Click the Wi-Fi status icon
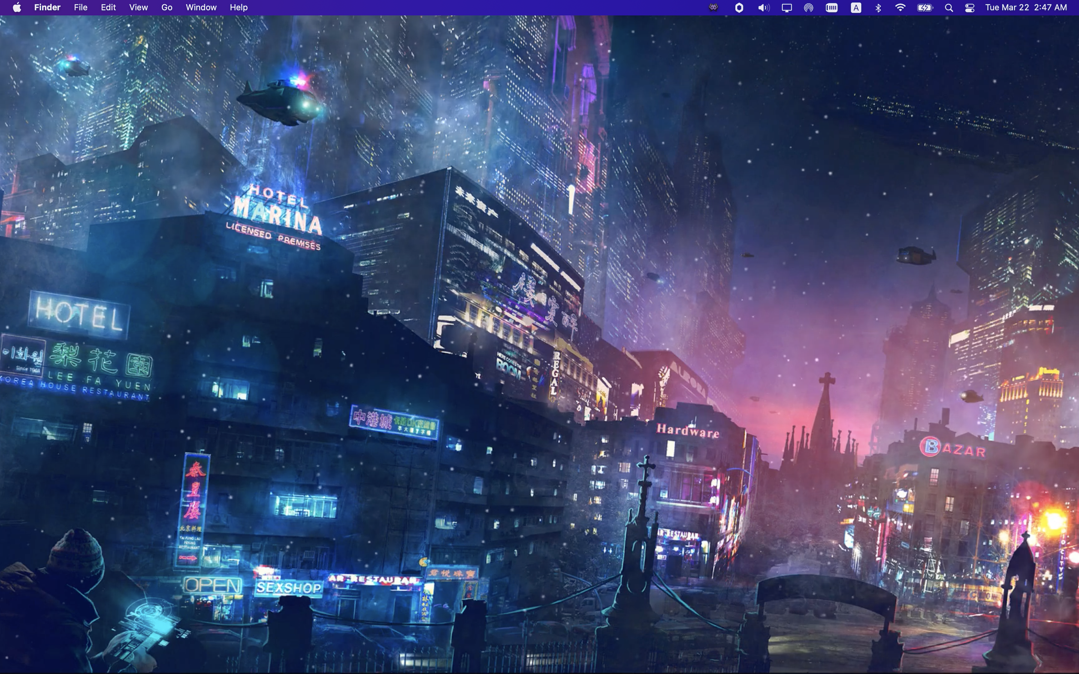 [900, 7]
